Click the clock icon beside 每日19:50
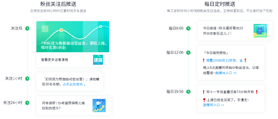Screen dimensions: 278x119 (188, 92)
